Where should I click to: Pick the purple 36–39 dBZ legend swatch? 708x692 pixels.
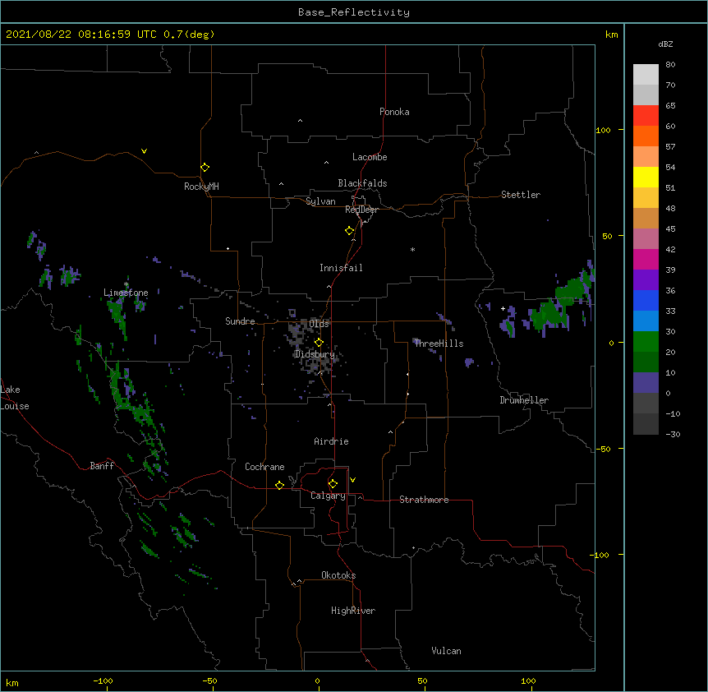pyautogui.click(x=646, y=279)
